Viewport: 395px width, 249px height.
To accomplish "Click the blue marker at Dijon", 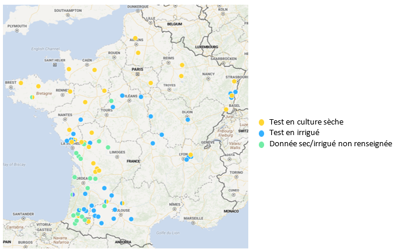I will coord(188,120).
